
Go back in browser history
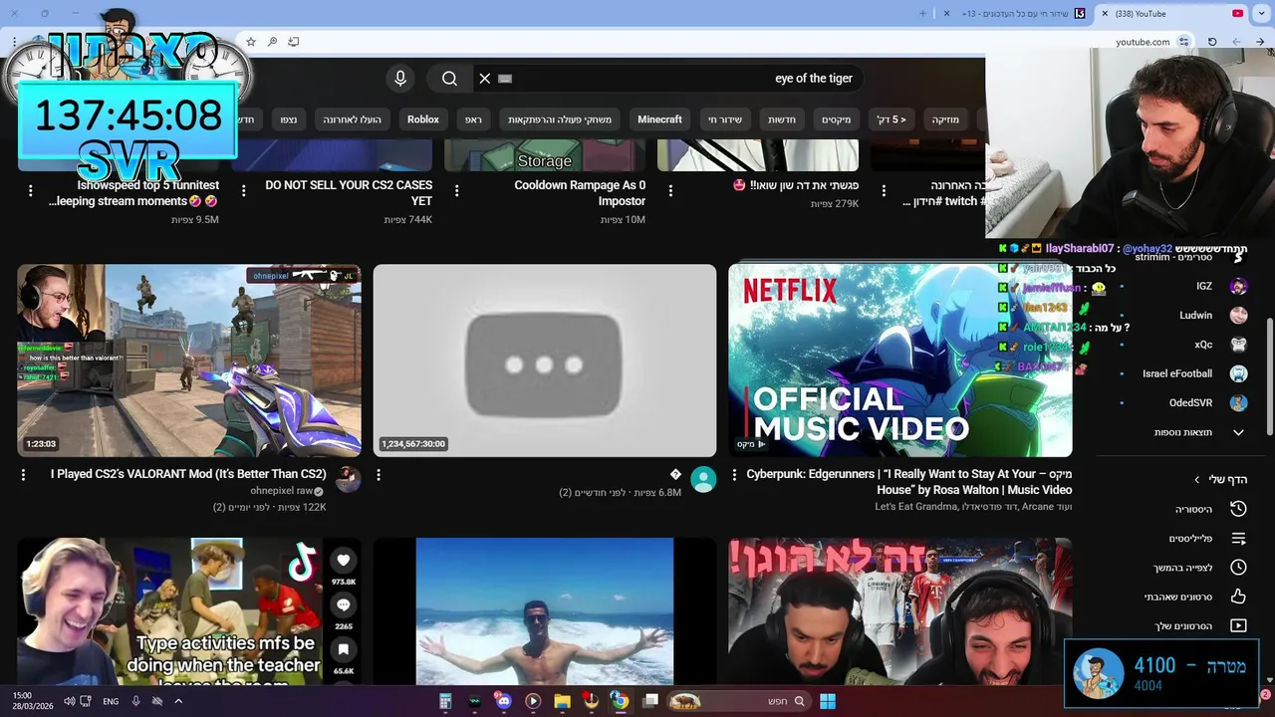pyautogui.click(x=1259, y=42)
